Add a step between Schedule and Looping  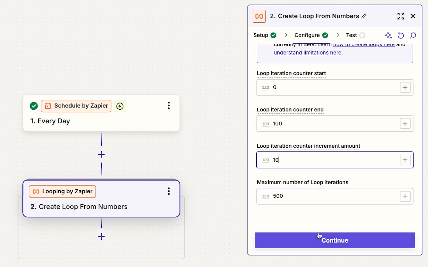pyautogui.click(x=101, y=154)
